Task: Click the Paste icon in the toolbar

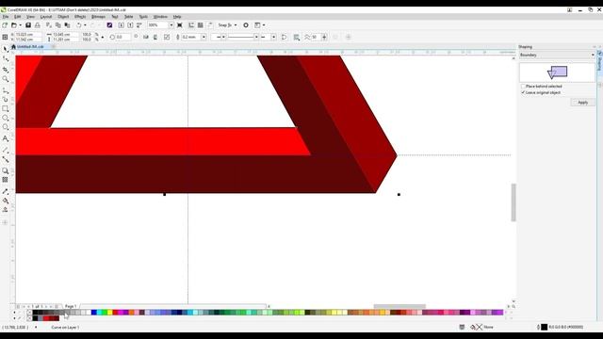Action: [67, 25]
